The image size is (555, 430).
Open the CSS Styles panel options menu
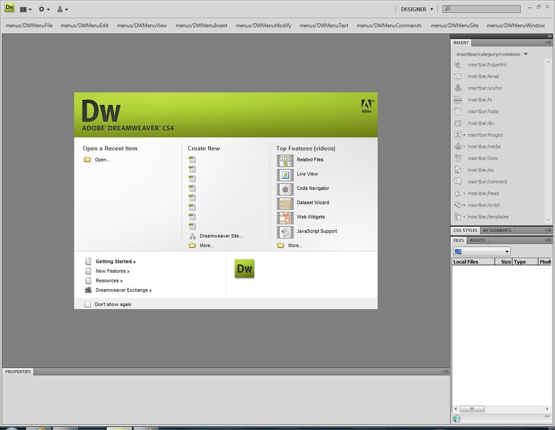[548, 230]
